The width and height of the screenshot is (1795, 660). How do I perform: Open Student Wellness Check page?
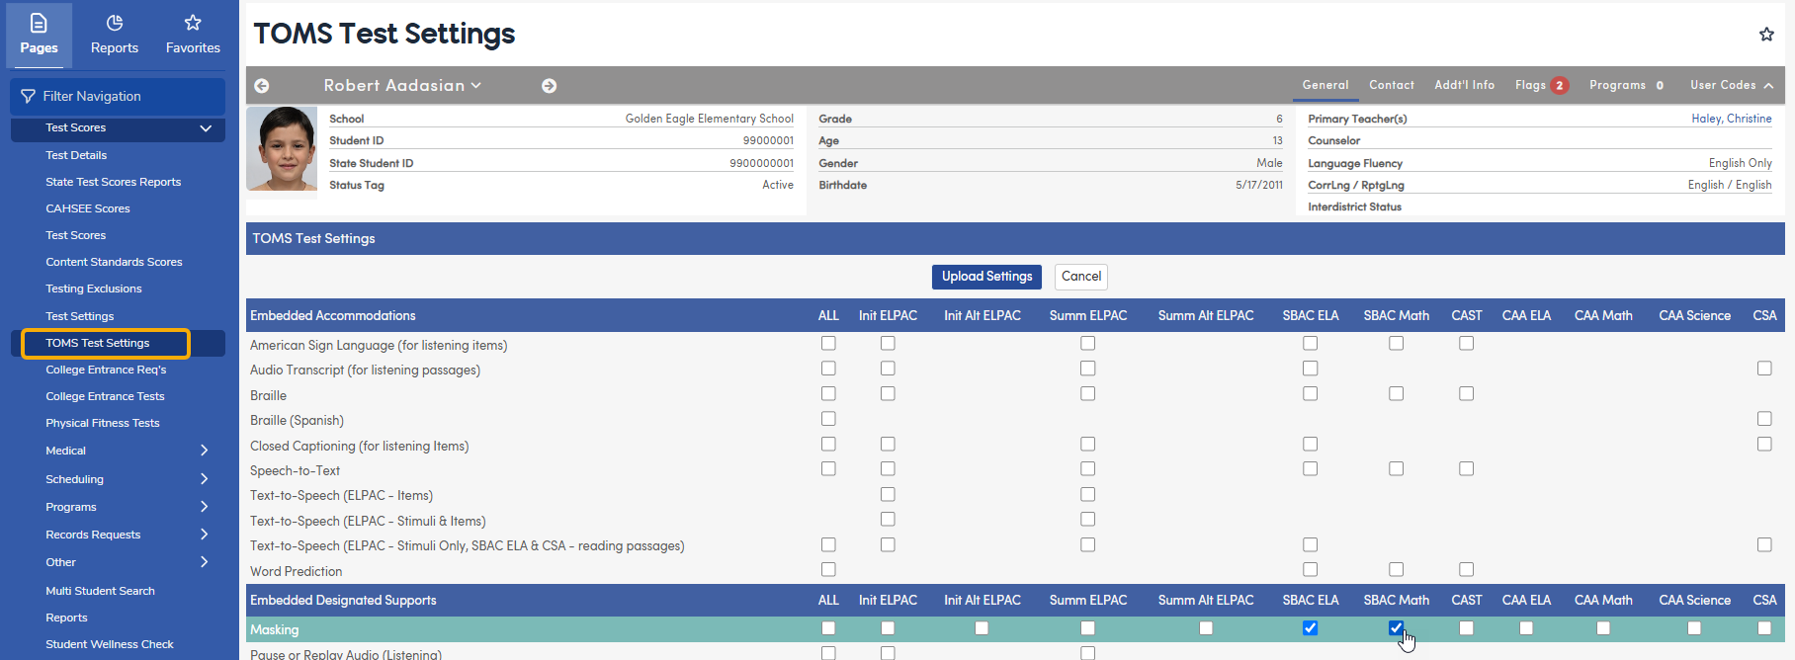(110, 644)
